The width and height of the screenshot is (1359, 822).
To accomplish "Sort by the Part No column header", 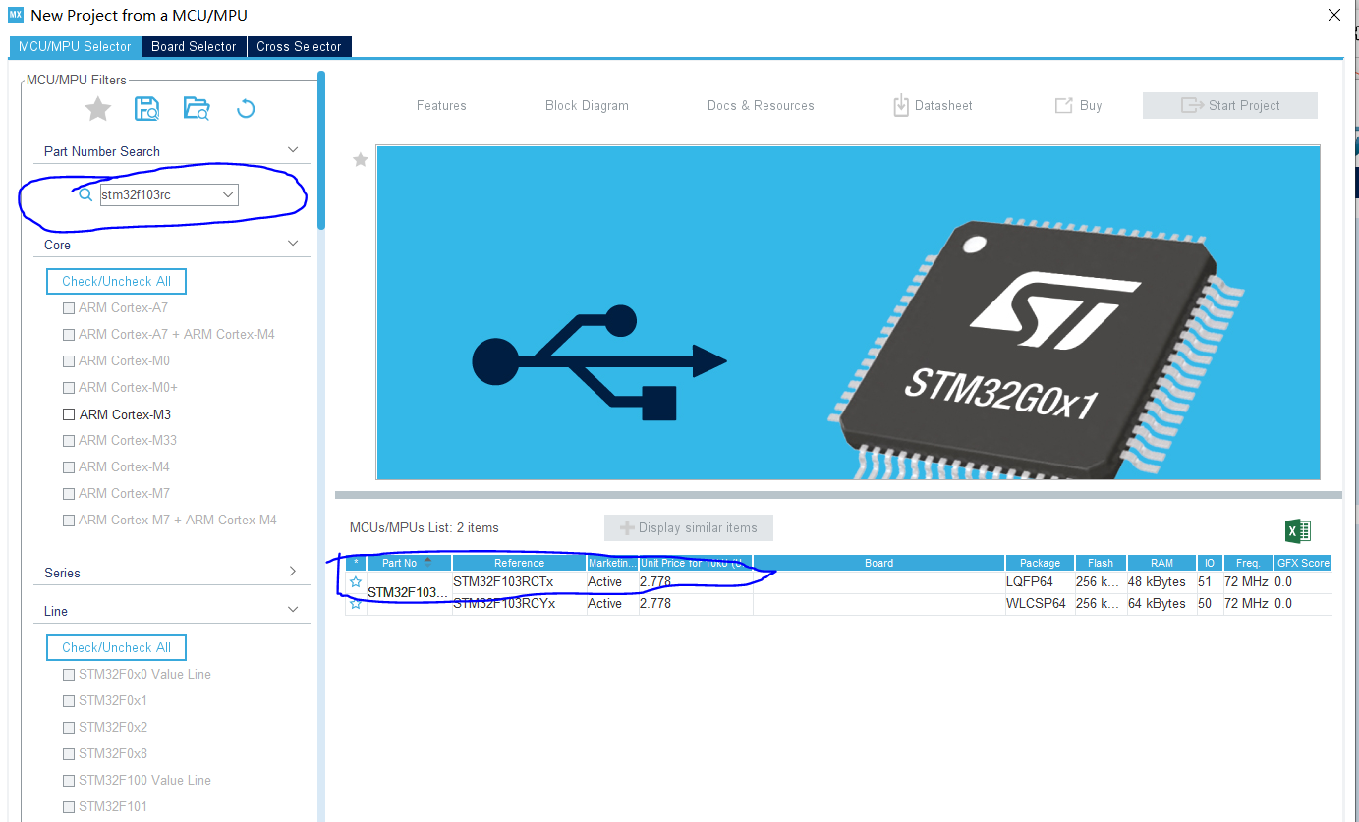I will point(409,563).
